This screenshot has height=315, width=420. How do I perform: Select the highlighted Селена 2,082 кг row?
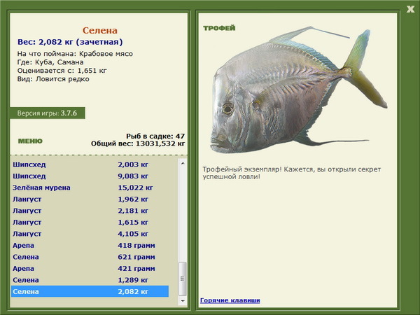[x=90, y=291]
